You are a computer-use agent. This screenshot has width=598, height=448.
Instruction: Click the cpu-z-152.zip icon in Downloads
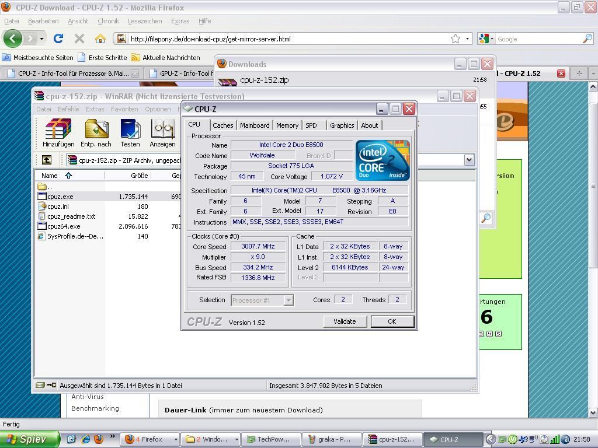point(228,81)
